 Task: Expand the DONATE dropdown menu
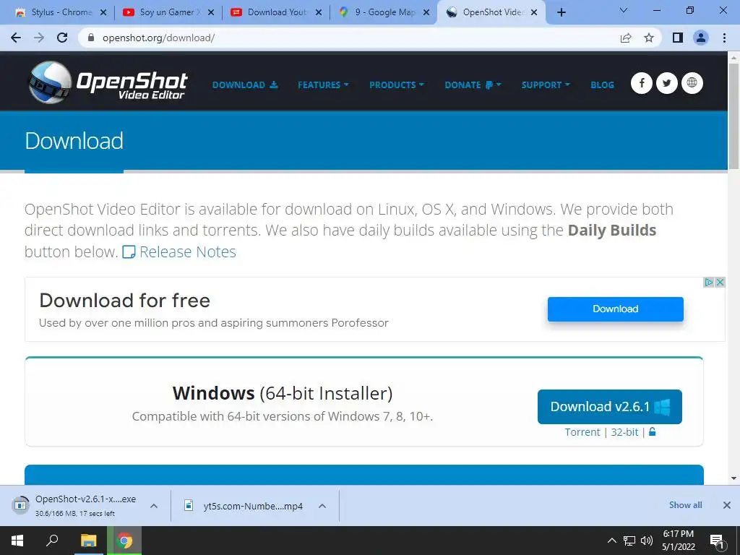[473, 85]
